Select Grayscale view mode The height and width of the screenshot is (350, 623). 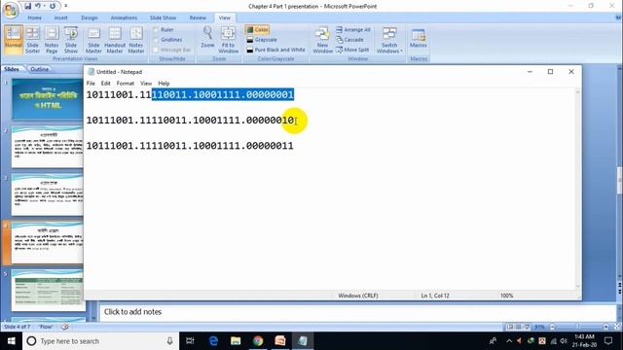pos(262,40)
